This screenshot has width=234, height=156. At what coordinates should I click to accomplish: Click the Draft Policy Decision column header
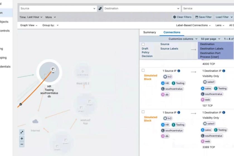click(147, 52)
